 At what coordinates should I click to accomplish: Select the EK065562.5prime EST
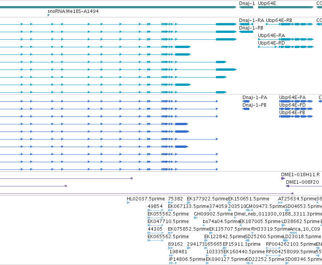[156, 240]
